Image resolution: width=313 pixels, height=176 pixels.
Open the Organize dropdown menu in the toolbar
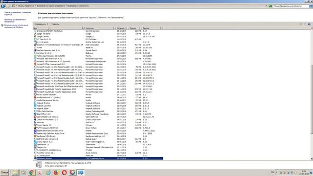(x=41, y=24)
